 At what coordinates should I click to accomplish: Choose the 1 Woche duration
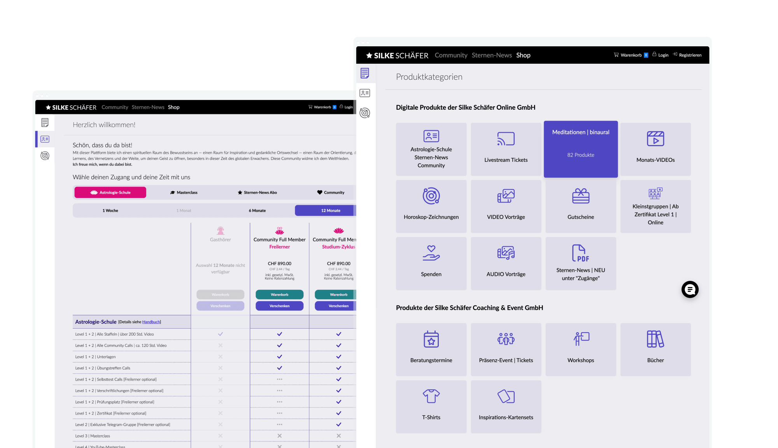coord(110,210)
